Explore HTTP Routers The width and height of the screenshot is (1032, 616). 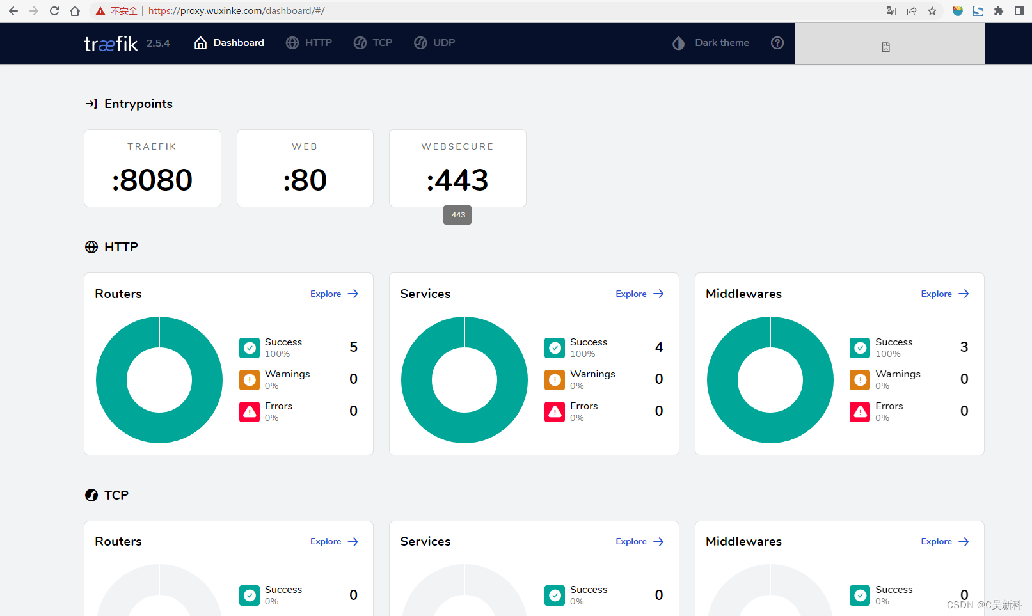tap(335, 294)
